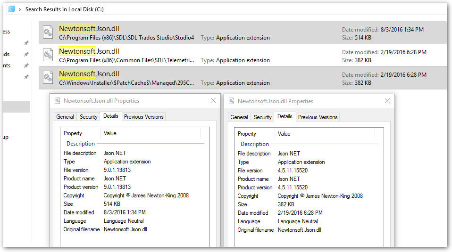Click pin icon beside the sidebar item ending 'nts'
452x252 pixels.
[x=26, y=65]
